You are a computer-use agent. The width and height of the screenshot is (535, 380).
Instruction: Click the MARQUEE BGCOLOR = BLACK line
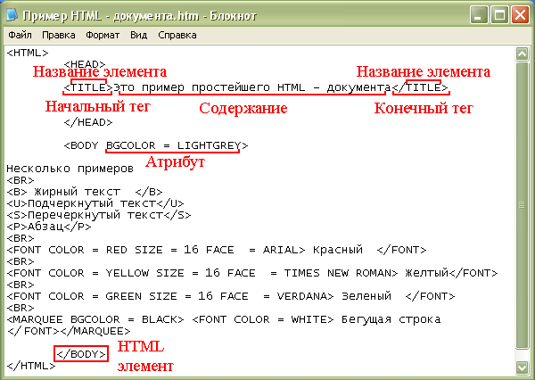point(224,319)
